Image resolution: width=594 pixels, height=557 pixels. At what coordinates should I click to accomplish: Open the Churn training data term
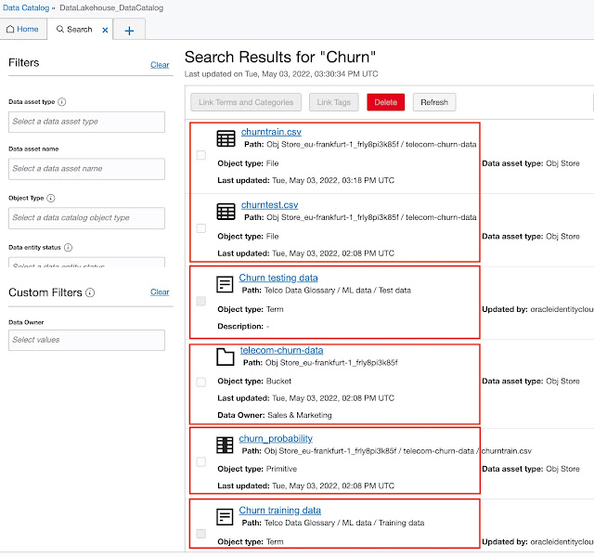click(280, 511)
